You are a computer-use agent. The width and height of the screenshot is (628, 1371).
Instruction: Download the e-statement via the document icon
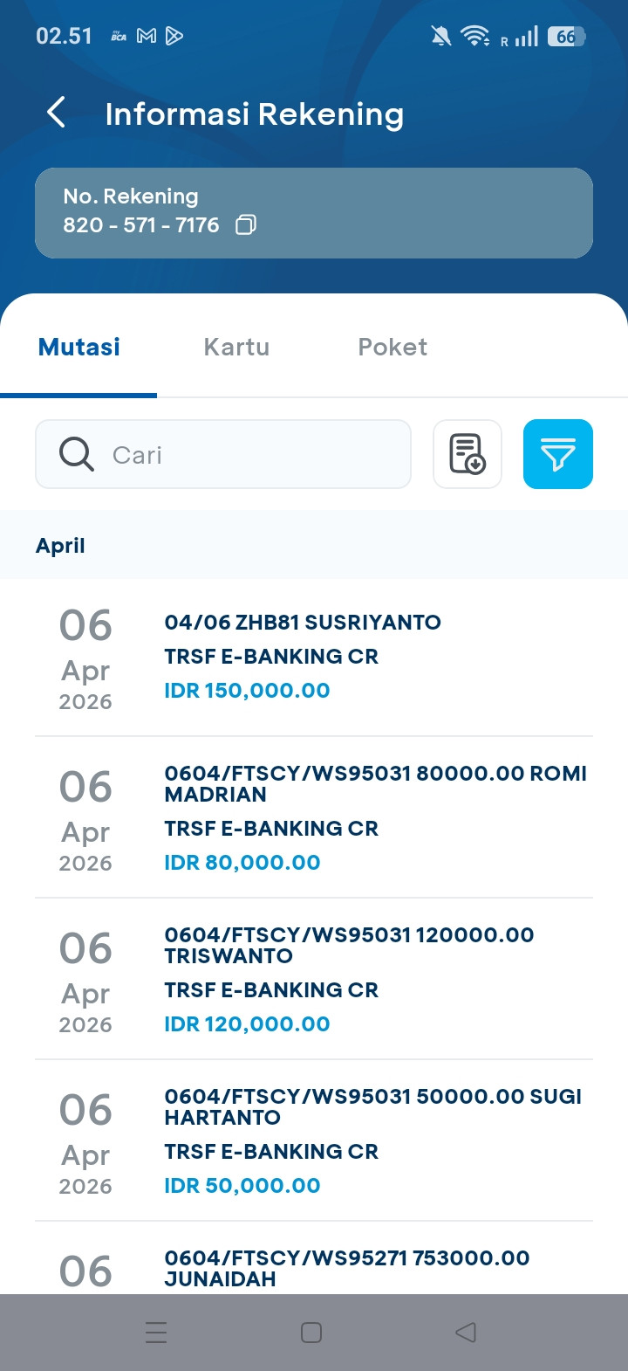(468, 454)
